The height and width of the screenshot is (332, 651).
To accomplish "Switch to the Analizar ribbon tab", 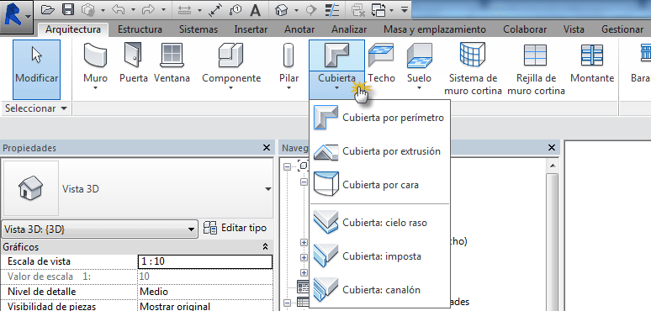I will pyautogui.click(x=349, y=29).
